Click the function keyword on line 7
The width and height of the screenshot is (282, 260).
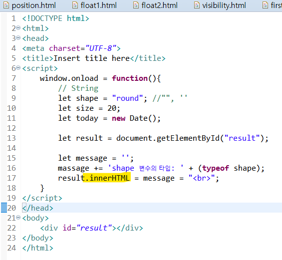[x=130, y=78]
